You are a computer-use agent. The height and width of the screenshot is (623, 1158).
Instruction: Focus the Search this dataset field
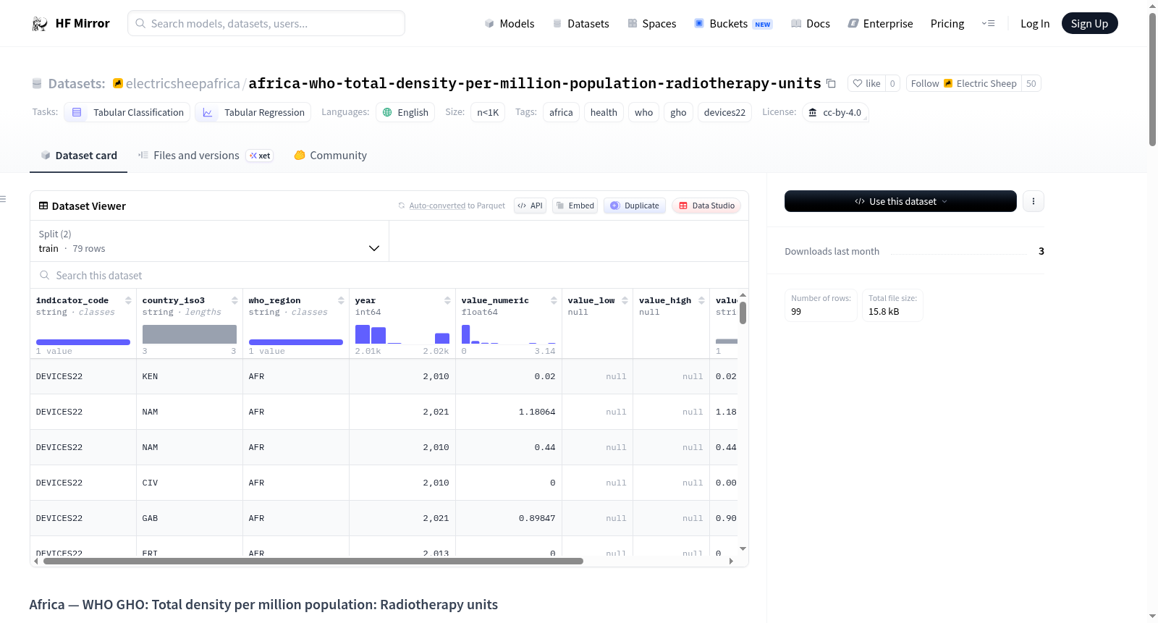coord(389,276)
